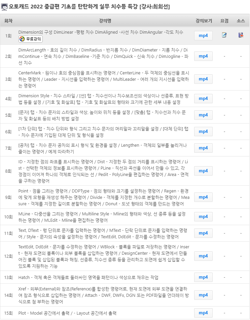Viewport: 250px width, 320px height.
Task: Select the lesson 2 description starting DimArcLength
Action: pos(103,56)
